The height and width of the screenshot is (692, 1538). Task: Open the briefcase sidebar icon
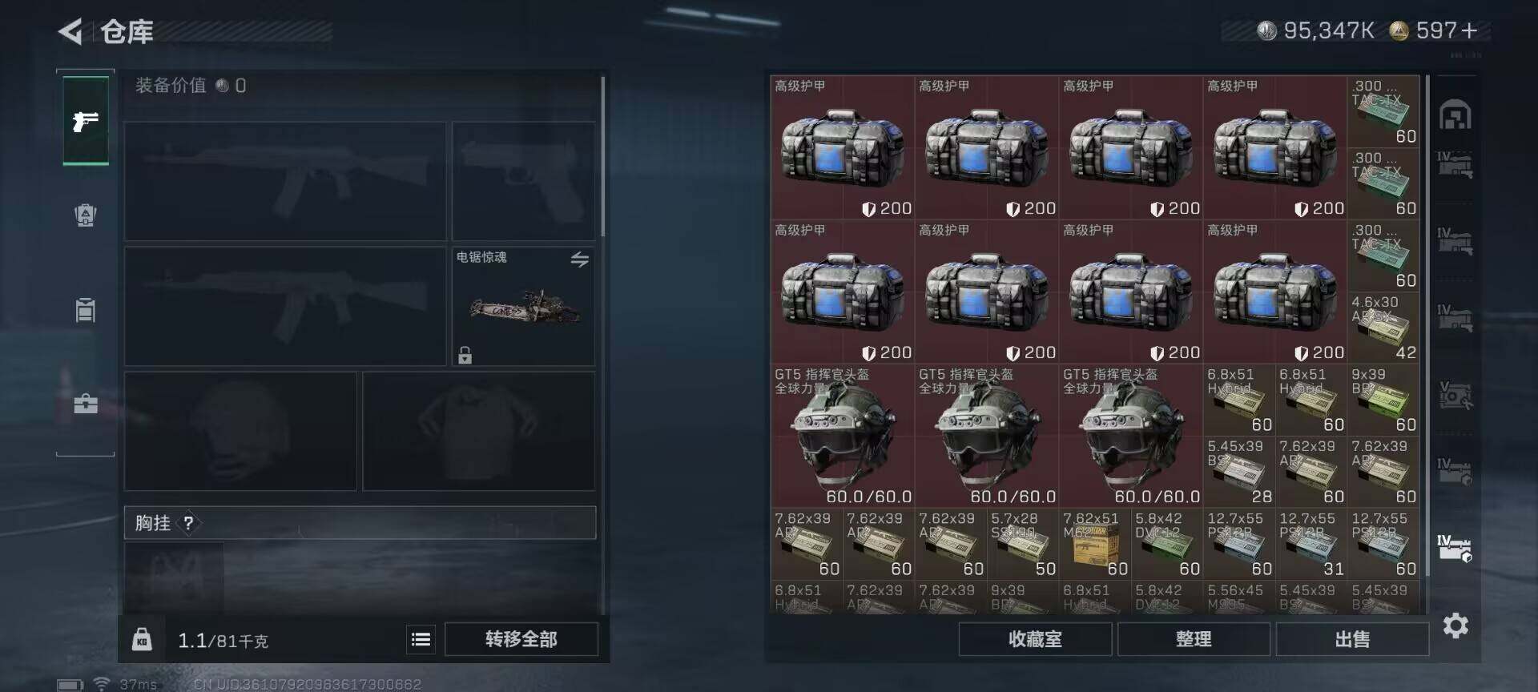[86, 402]
